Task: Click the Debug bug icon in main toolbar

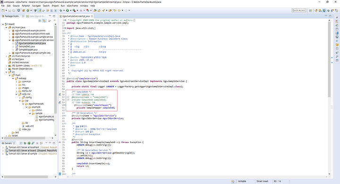Action: [x=61, y=10]
